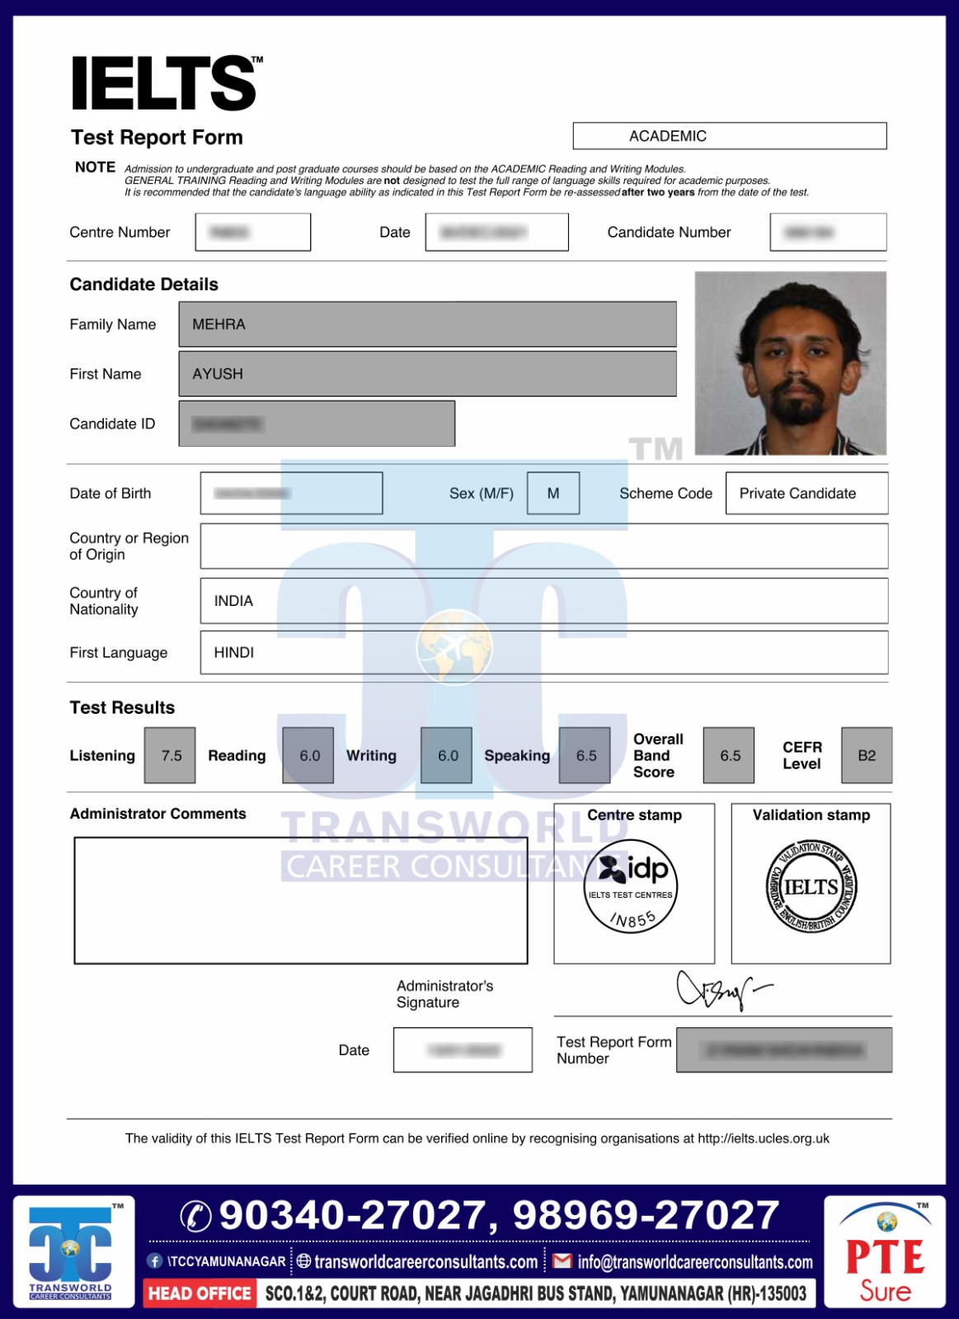Open the transworldcareerconsultants.com website link
Viewport: 959px width, 1319px height.
(x=425, y=1262)
